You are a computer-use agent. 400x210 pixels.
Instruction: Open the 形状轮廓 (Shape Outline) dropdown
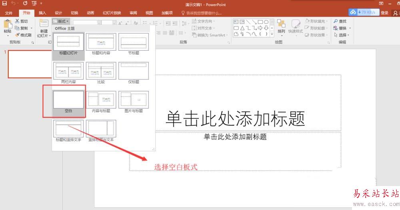click(316, 28)
